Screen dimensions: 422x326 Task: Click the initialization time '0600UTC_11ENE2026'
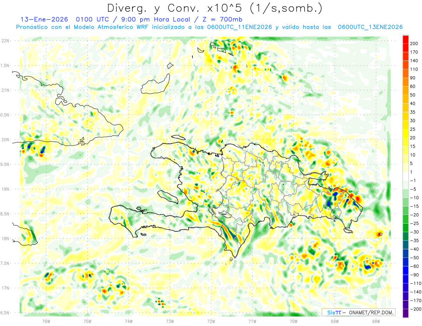tap(240, 27)
